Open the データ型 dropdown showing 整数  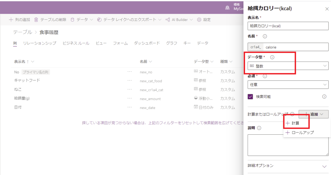pyautogui.click(x=288, y=66)
